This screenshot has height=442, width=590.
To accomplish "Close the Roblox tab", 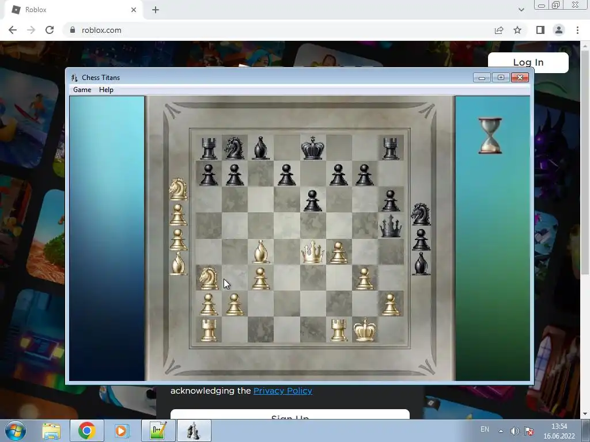I will pos(134,10).
